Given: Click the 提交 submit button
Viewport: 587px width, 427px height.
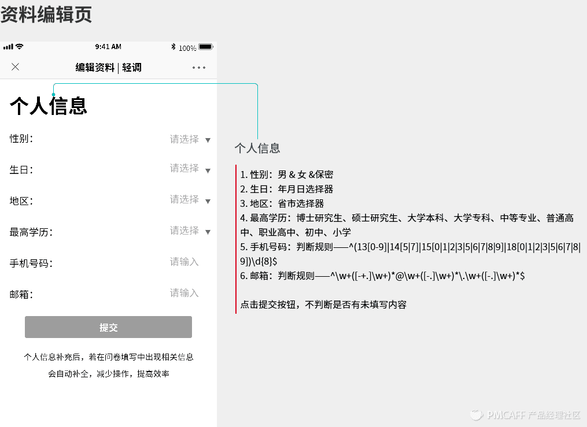Looking at the screenshot, I should tap(109, 327).
